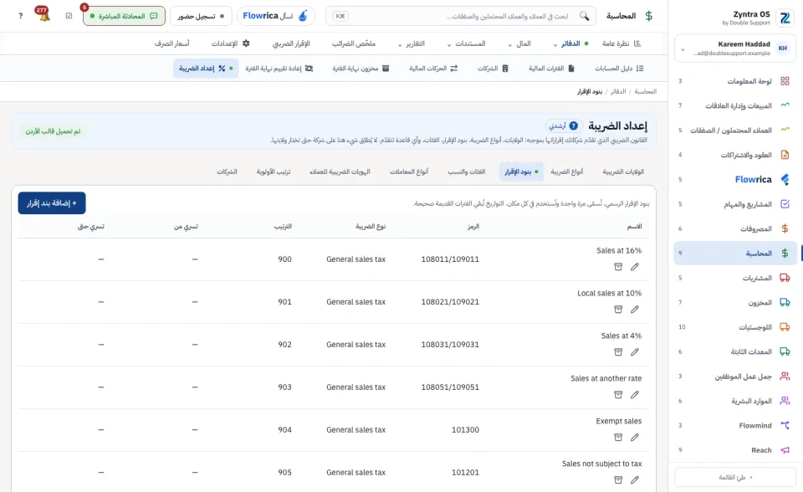
Task: Open الإعدادات menu item
Action: pyautogui.click(x=231, y=44)
